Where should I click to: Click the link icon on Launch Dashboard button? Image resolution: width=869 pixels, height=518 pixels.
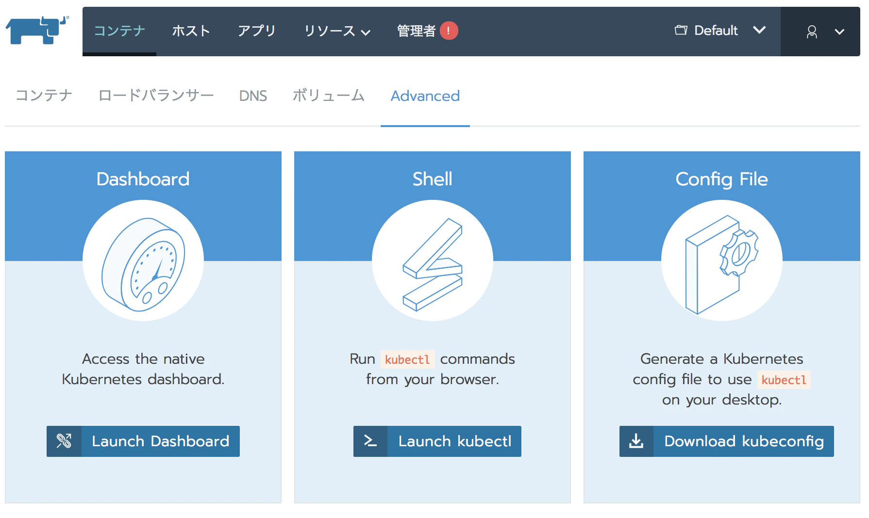pyautogui.click(x=65, y=441)
